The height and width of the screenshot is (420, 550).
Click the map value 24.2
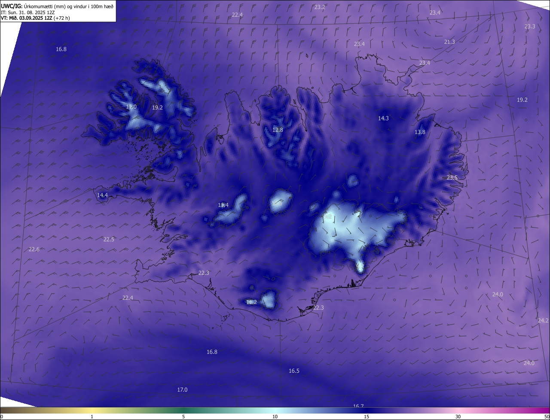point(543,321)
